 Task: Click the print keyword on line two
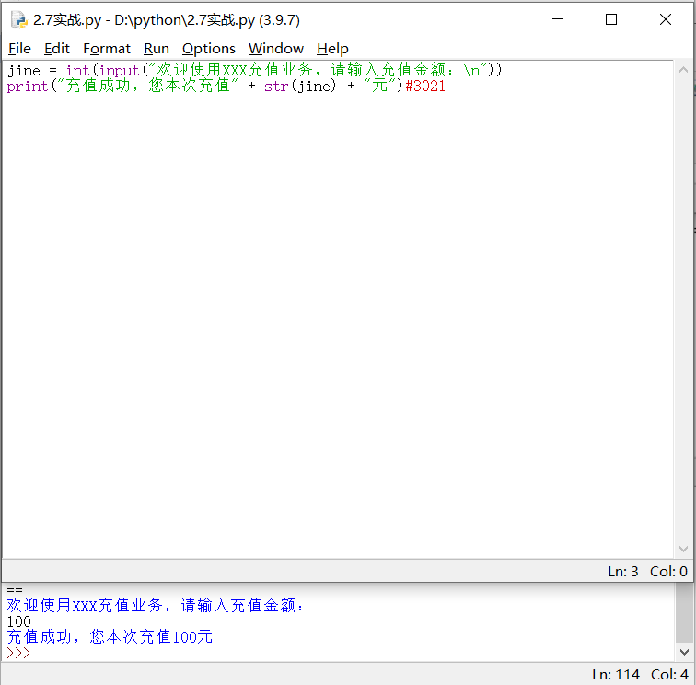(x=27, y=87)
